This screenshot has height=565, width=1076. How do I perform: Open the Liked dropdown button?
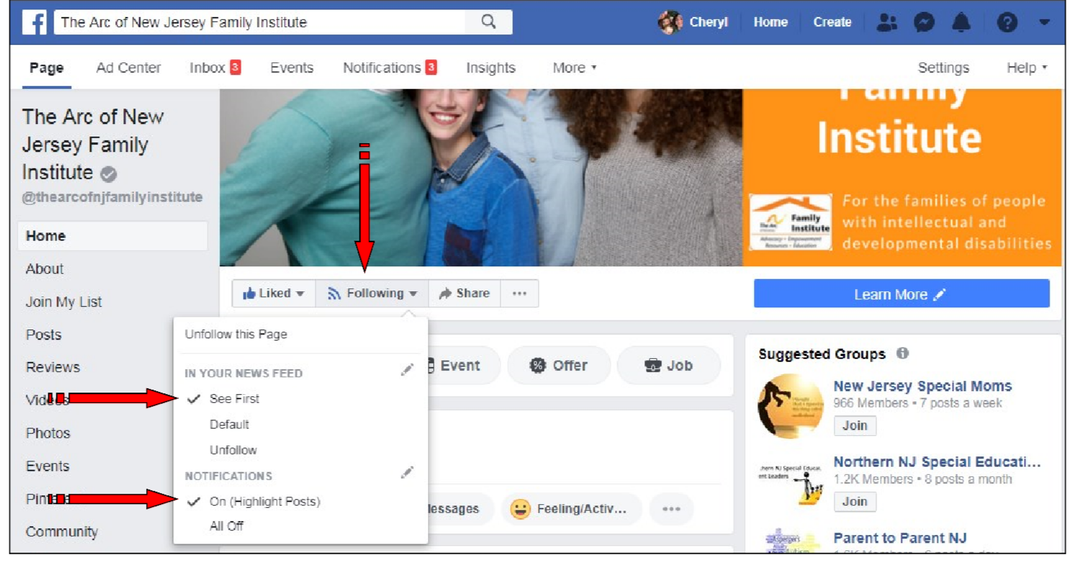[x=274, y=294]
